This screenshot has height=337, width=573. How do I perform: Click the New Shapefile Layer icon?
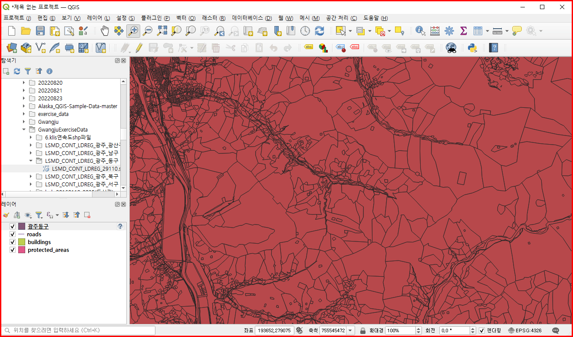40,48
